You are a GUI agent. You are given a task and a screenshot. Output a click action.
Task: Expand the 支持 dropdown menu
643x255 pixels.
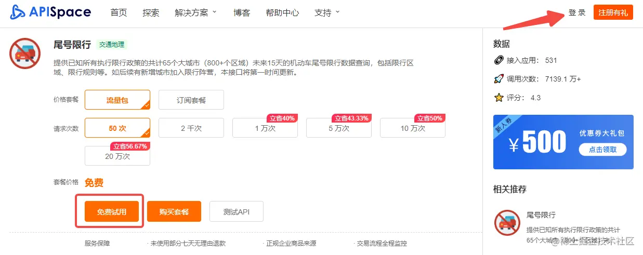click(327, 12)
